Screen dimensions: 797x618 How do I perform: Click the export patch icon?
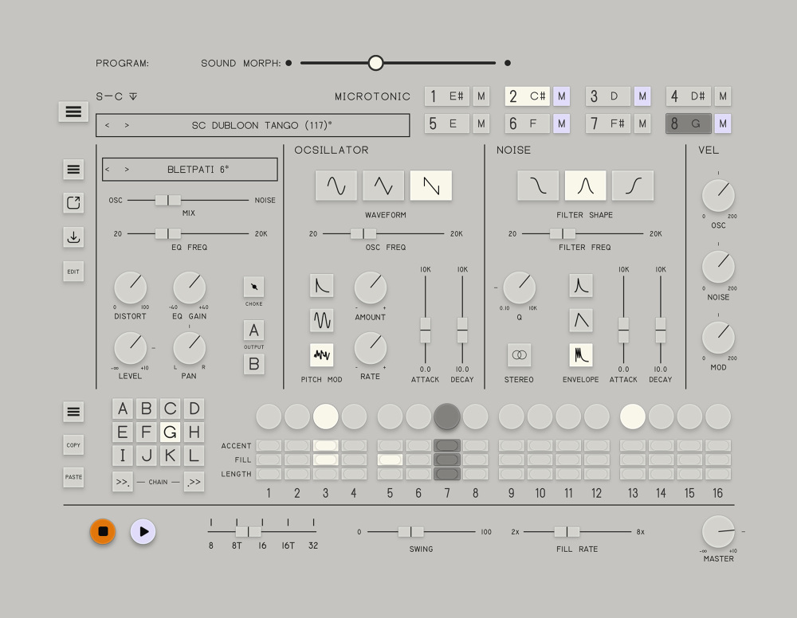tap(73, 203)
